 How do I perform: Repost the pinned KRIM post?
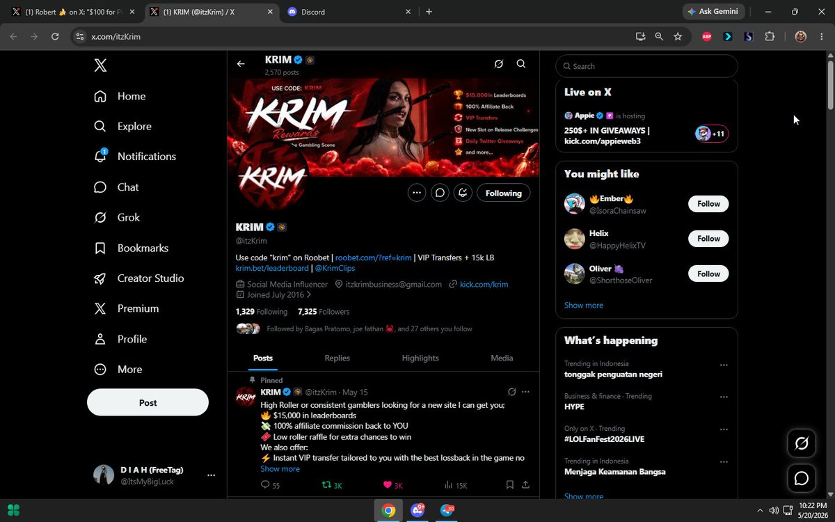coord(332,485)
